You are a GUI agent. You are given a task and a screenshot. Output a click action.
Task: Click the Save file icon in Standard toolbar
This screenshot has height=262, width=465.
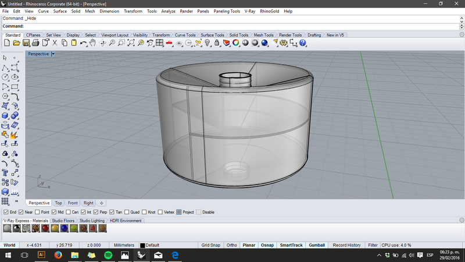tap(26, 43)
